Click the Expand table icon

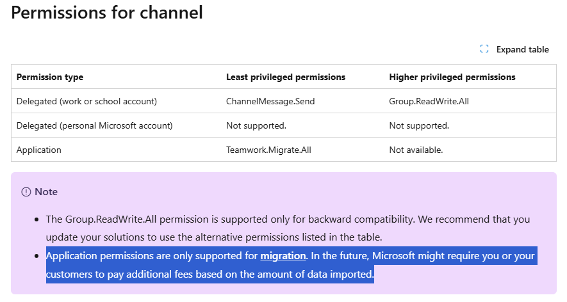(x=484, y=49)
